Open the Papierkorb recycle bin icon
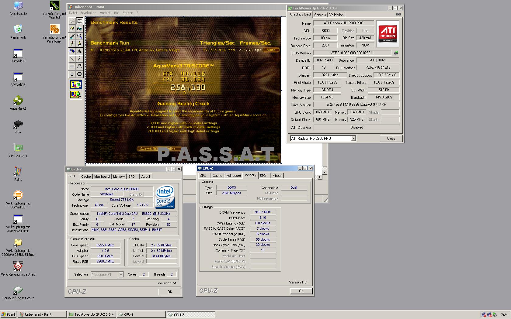This screenshot has width=511, height=319. pos(18,32)
